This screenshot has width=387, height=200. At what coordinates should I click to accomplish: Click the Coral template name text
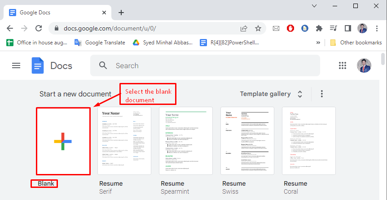(x=291, y=191)
